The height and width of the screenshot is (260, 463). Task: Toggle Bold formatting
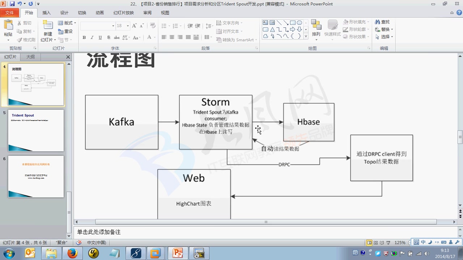click(x=84, y=37)
